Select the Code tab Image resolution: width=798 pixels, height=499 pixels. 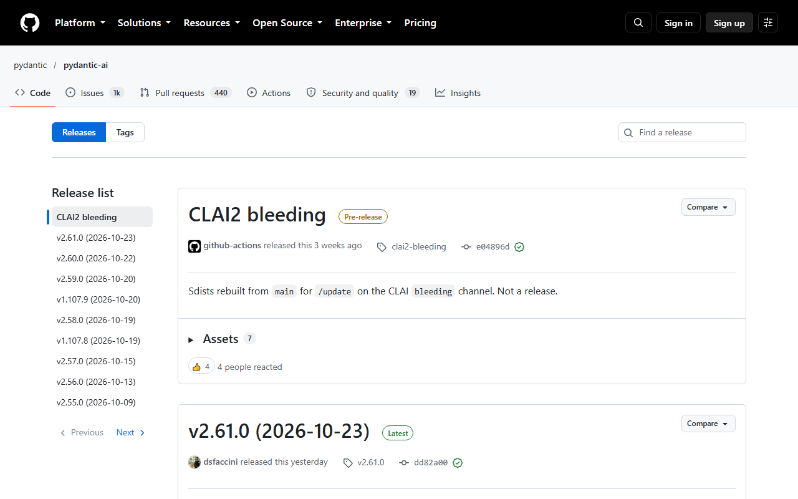33,93
